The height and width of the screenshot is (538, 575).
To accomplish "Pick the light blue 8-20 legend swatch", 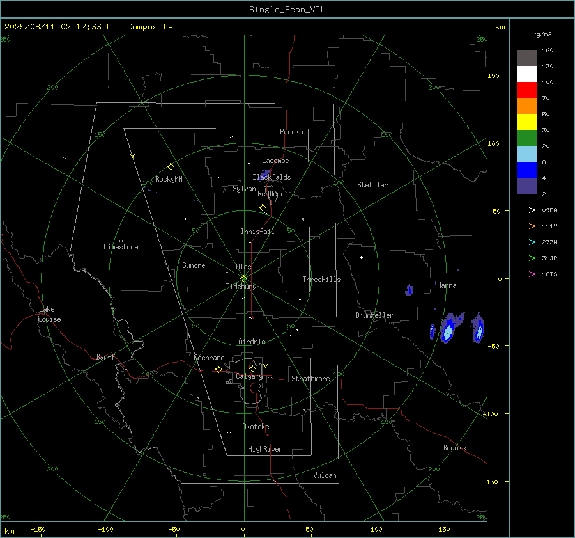I will coord(526,154).
